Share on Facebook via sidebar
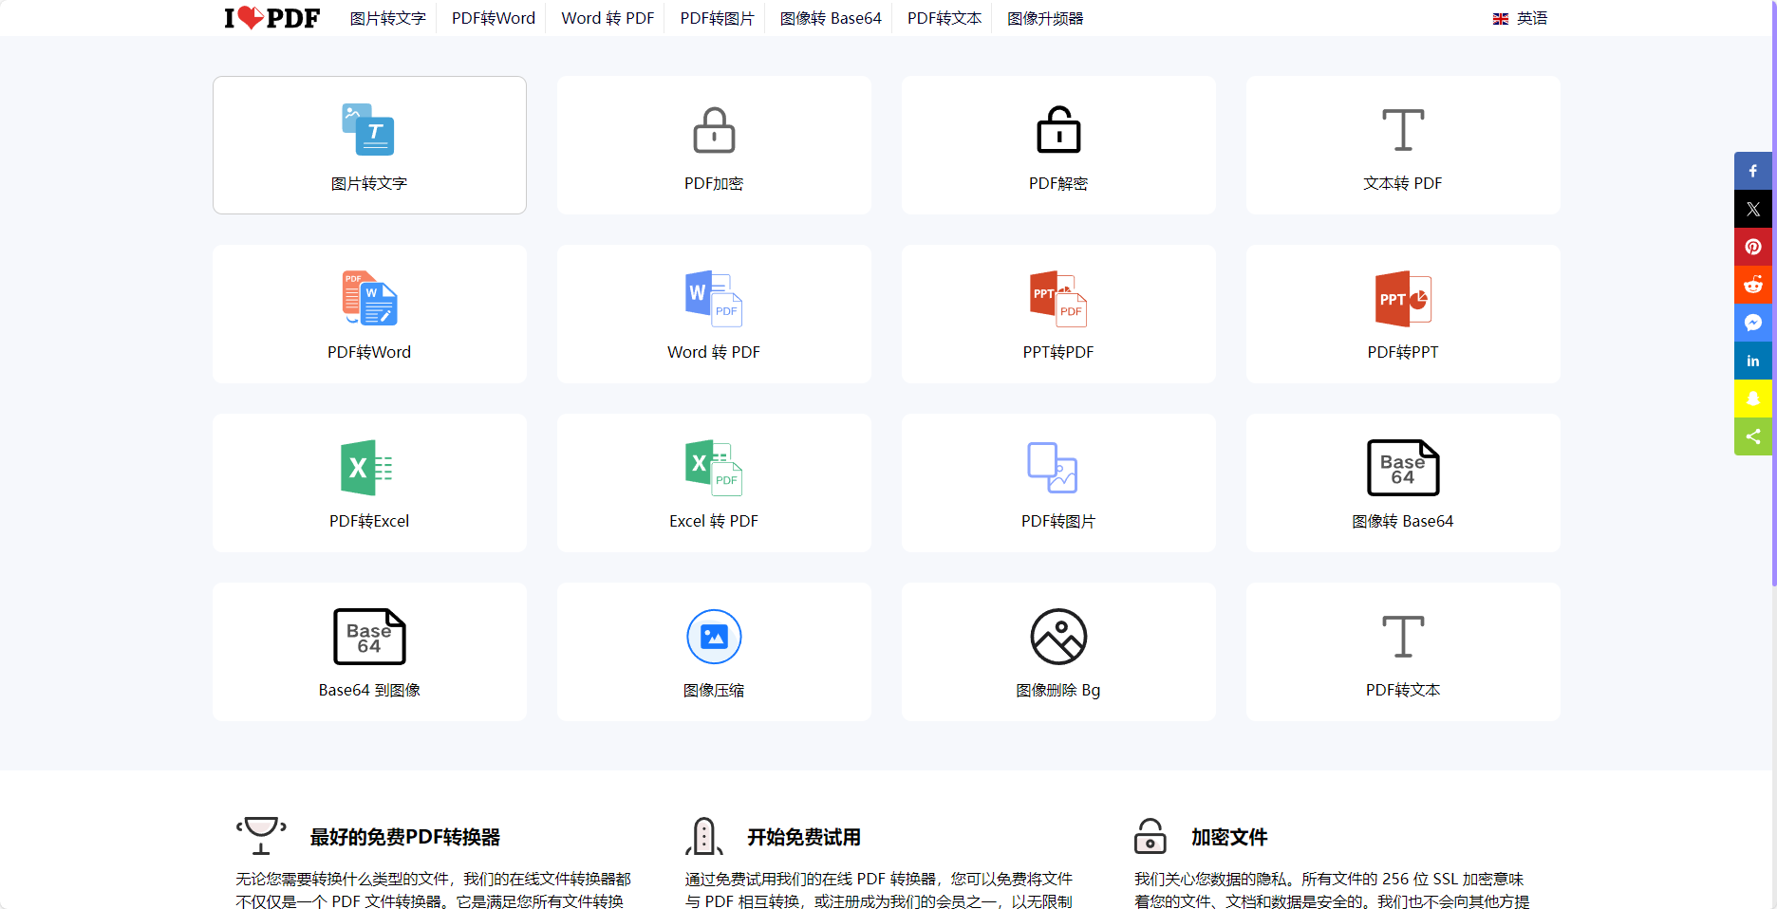Screen dimensions: 1777x909 [x=1753, y=171]
